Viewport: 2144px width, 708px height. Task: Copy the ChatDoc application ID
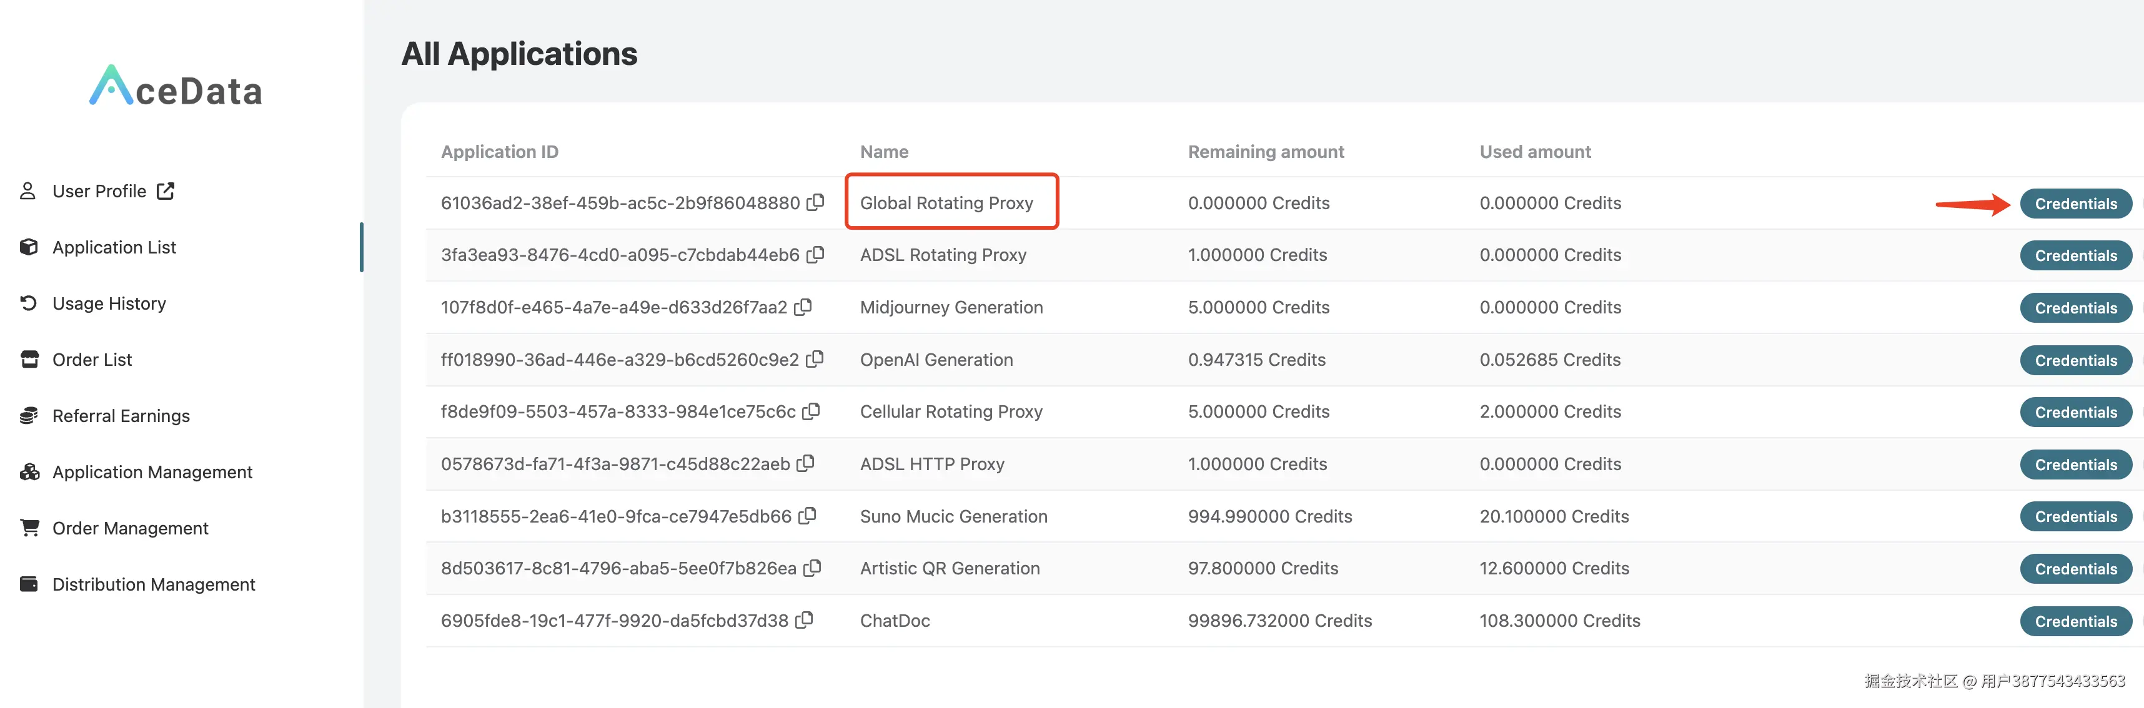pyautogui.click(x=804, y=620)
